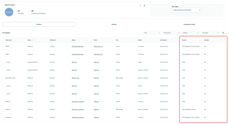Click '13 months' lifetime in MSPTC row
Image resolution: width=229 pixels, height=124 pixels.
click(141, 47)
